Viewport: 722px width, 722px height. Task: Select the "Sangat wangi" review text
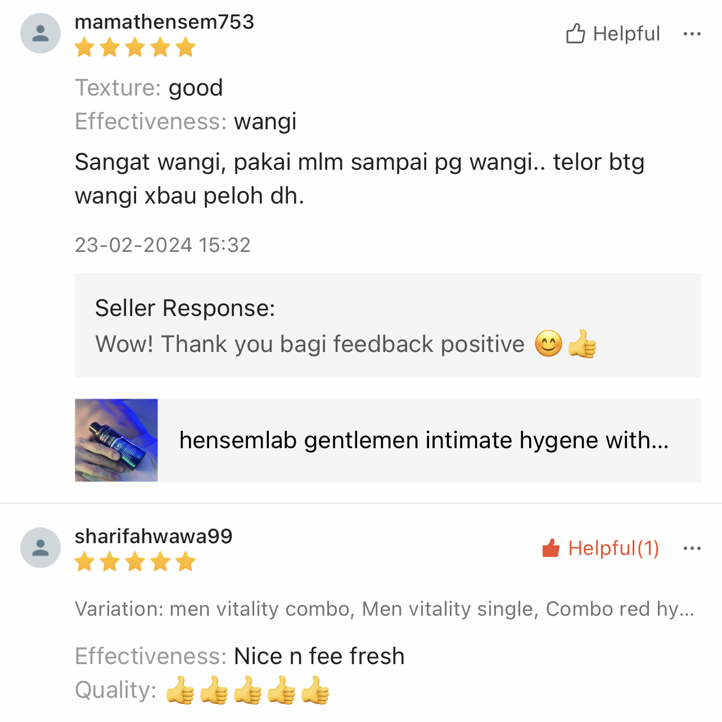click(359, 179)
